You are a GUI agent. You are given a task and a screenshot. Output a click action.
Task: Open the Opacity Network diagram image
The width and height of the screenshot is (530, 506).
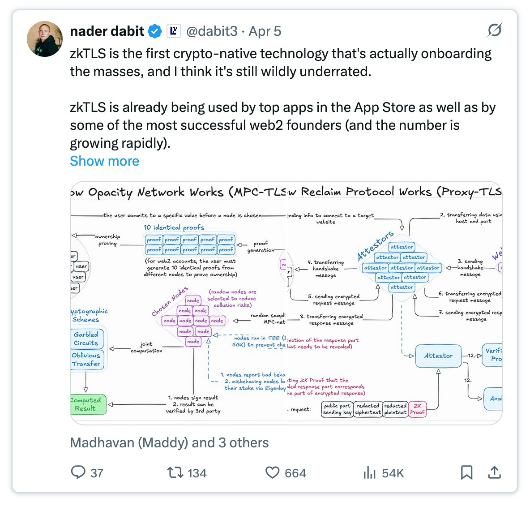tap(178, 303)
